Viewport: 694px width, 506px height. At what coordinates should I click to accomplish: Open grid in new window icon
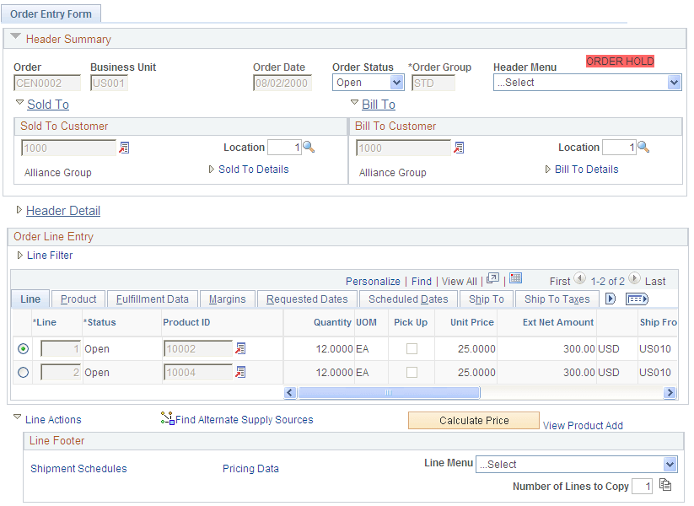point(492,278)
